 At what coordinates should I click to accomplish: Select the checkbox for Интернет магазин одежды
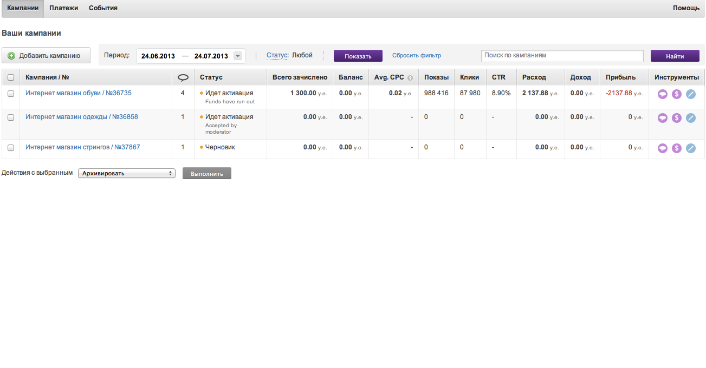pyautogui.click(x=11, y=117)
